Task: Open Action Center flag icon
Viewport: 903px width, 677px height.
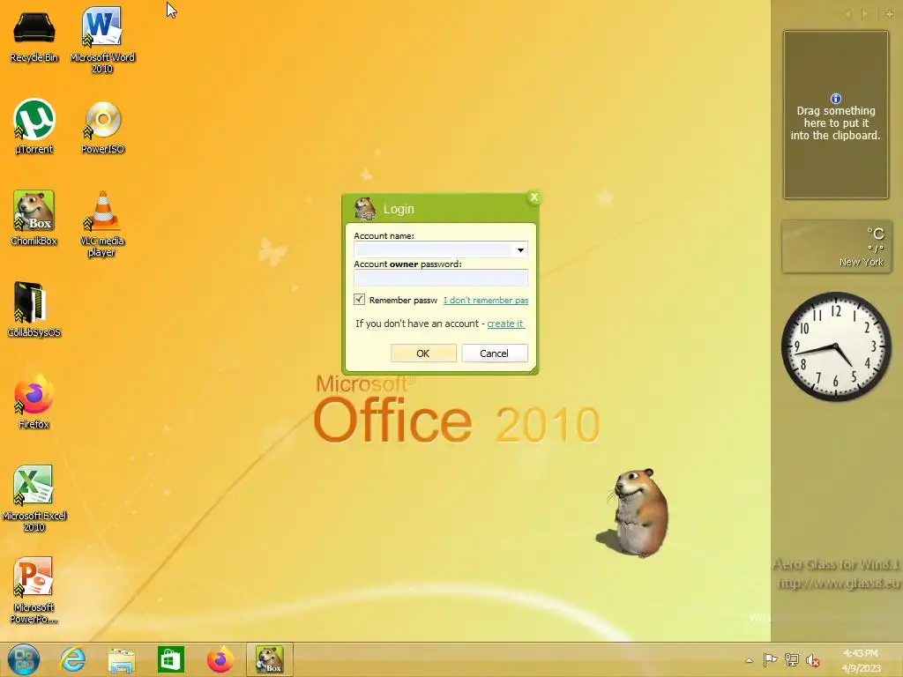Action: (770, 660)
